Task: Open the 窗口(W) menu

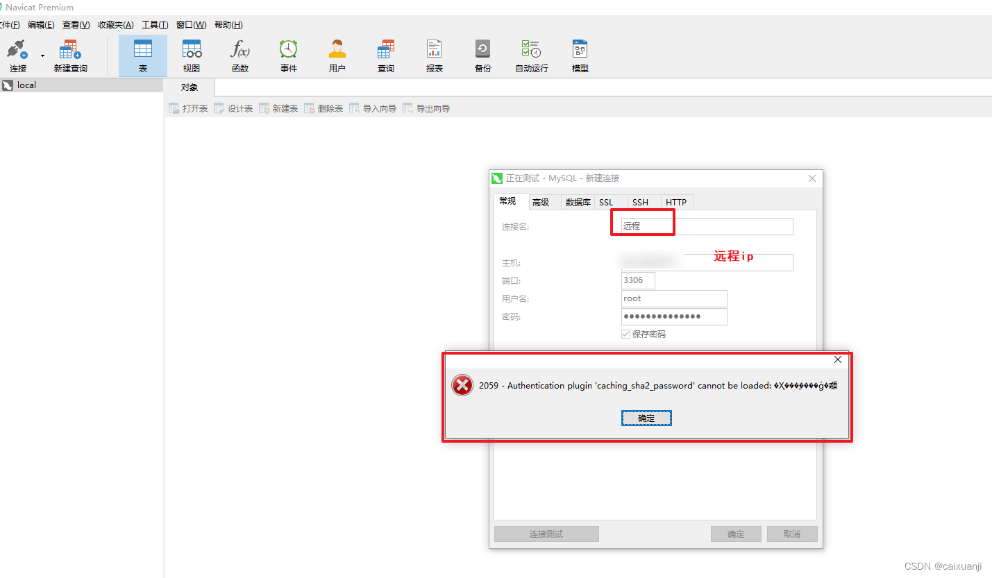Action: [x=192, y=25]
